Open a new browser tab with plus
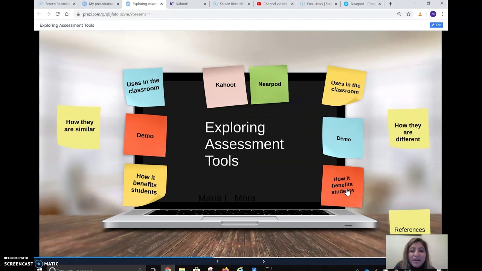This screenshot has height=271, width=482. [x=390, y=4]
